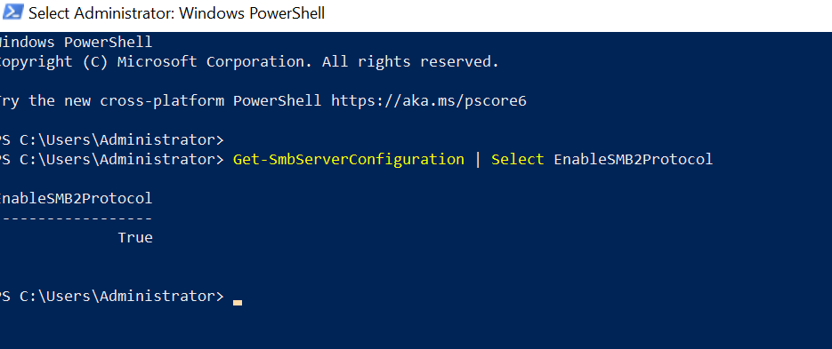
Task: Click the https://aka.ms/pscore6 URL
Action: tap(429, 100)
